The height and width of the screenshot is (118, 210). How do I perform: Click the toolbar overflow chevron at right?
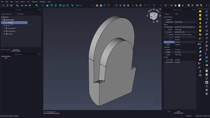[x=206, y=6]
